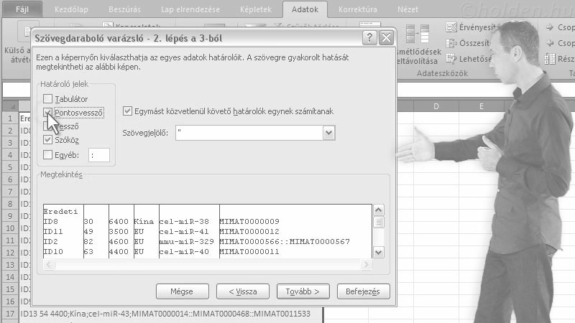The image size is (575, 323).
Task: Toggle the Vessző delimiter checkbox
Action: (x=47, y=126)
